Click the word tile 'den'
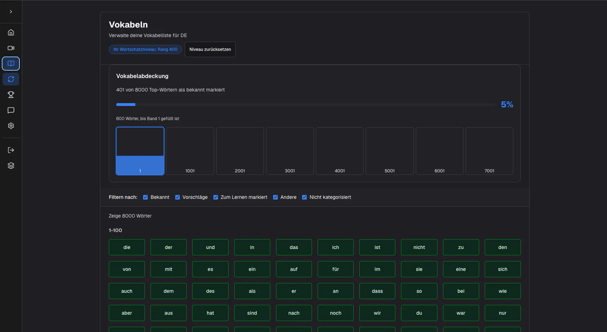The width and height of the screenshot is (607, 332). coord(503,247)
